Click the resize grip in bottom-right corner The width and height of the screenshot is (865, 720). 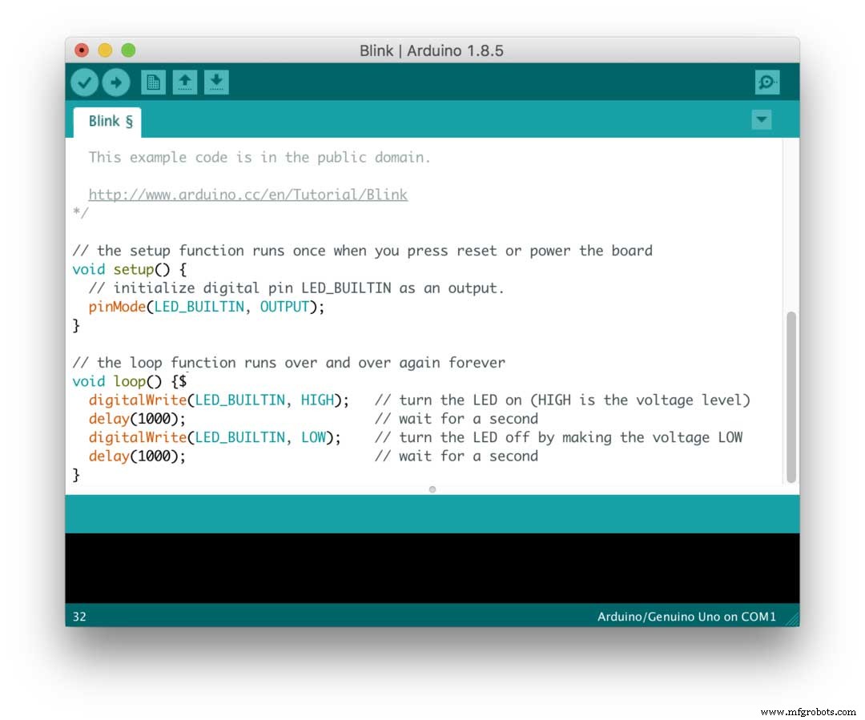[x=791, y=617]
